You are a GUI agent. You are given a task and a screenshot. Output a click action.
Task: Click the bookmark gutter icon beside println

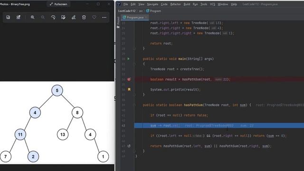pos(129,90)
